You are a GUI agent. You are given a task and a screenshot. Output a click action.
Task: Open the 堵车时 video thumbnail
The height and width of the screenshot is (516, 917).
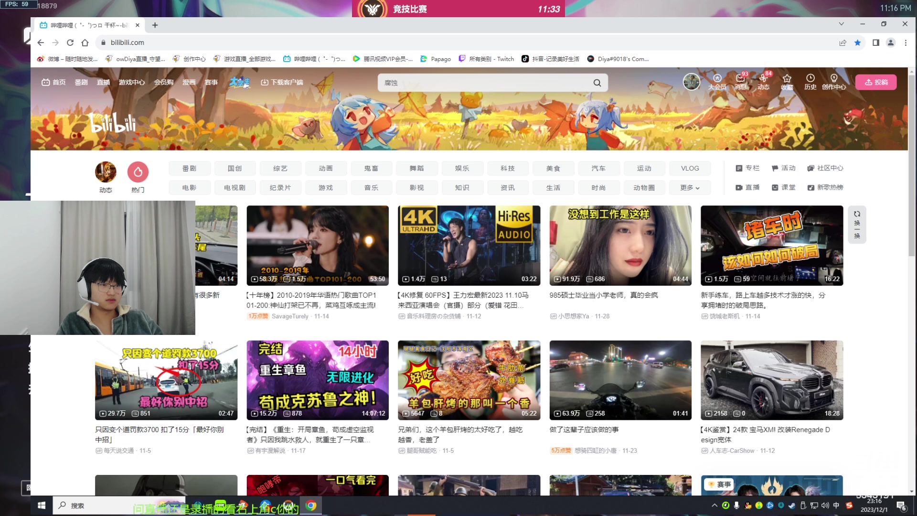[772, 246]
